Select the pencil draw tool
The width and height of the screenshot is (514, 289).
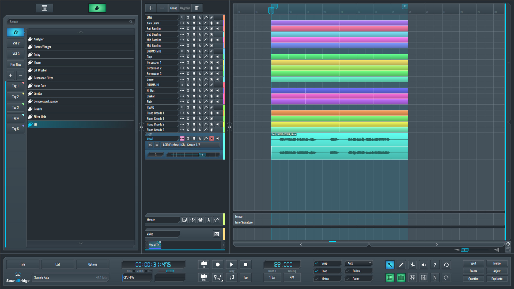[x=401, y=265]
